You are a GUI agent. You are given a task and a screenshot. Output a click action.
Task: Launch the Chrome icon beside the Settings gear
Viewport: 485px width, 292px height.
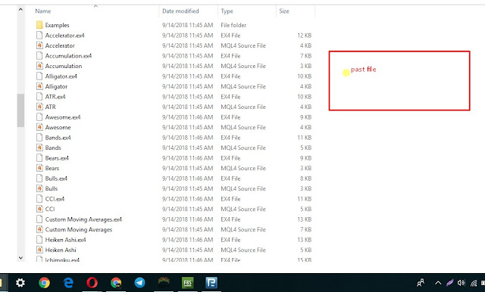tap(44, 282)
